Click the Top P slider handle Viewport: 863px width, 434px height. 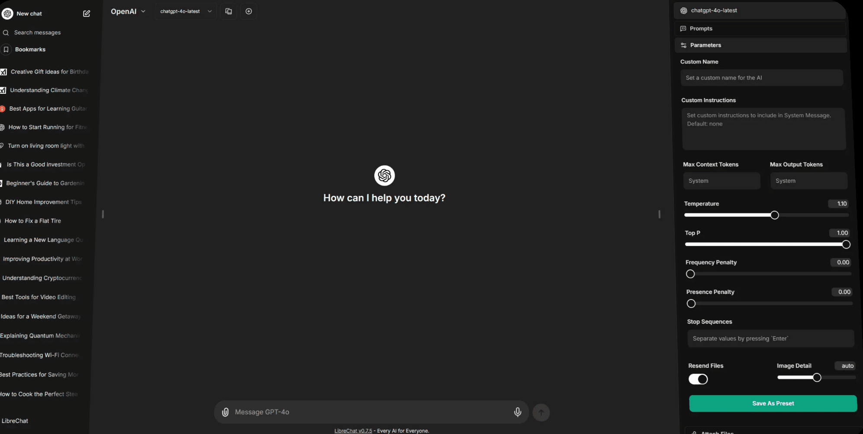(x=846, y=245)
